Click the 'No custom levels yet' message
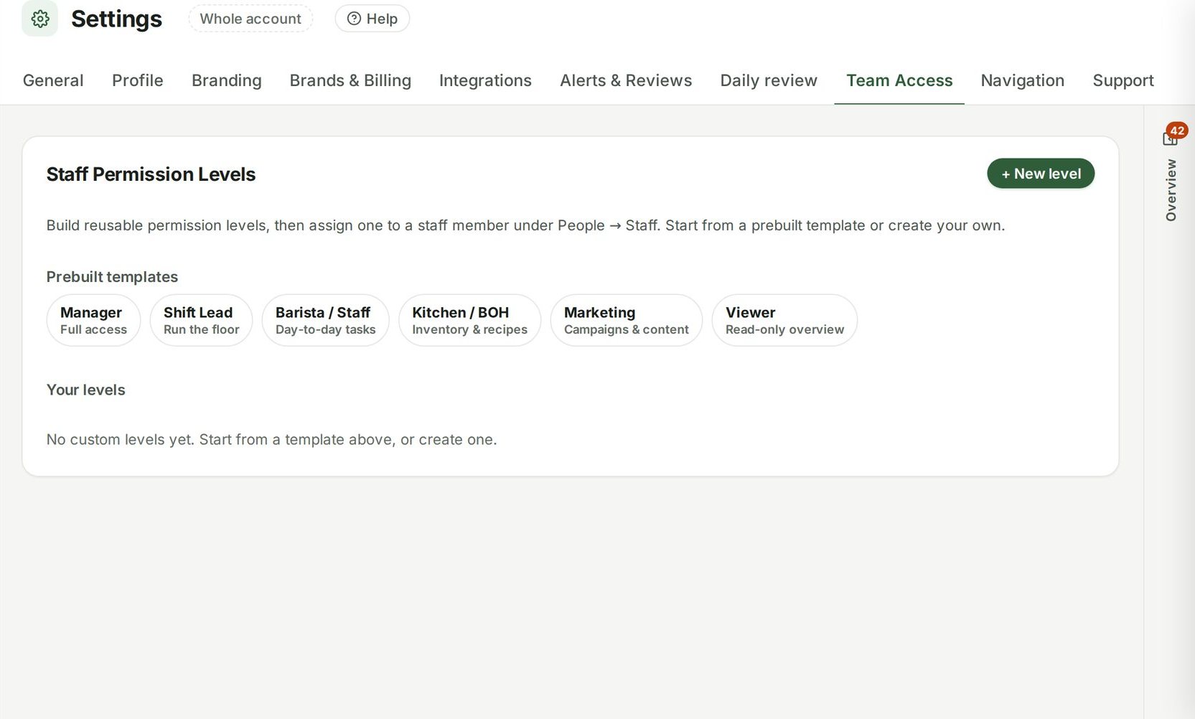 point(271,439)
